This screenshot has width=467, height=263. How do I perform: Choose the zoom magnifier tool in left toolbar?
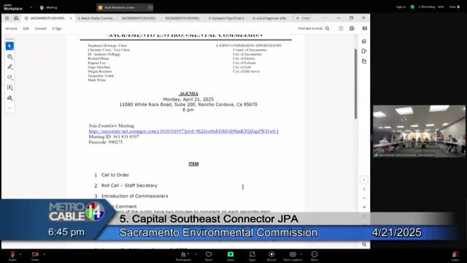tap(9, 57)
